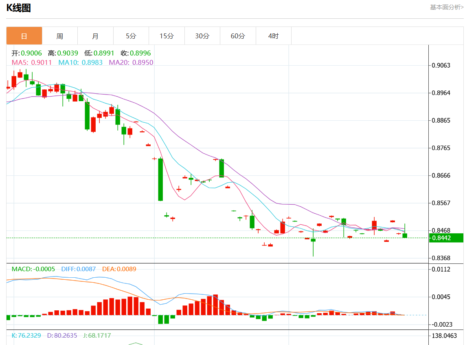Click the 0.9063 price axis label
The width and height of the screenshot is (465, 345).
(441, 65)
